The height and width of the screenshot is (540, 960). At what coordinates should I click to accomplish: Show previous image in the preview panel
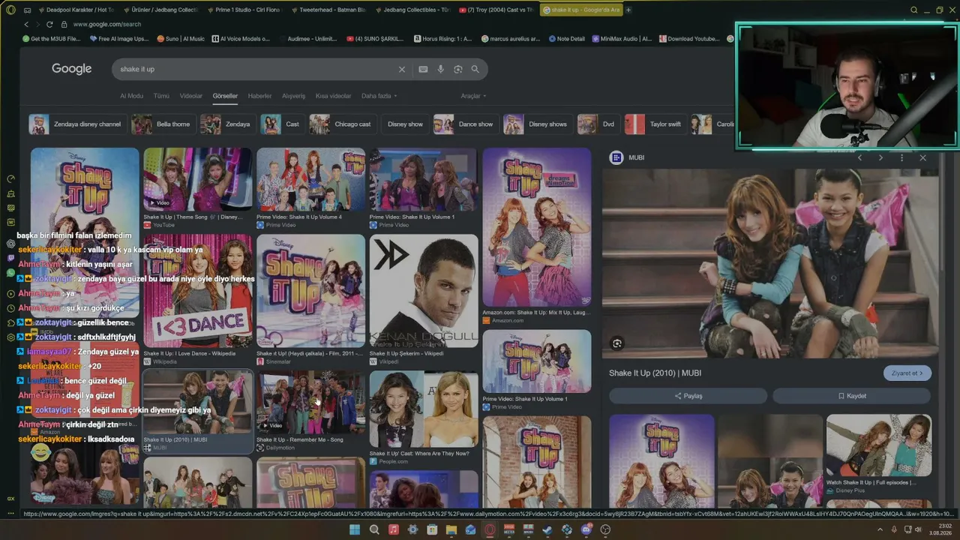point(859,157)
